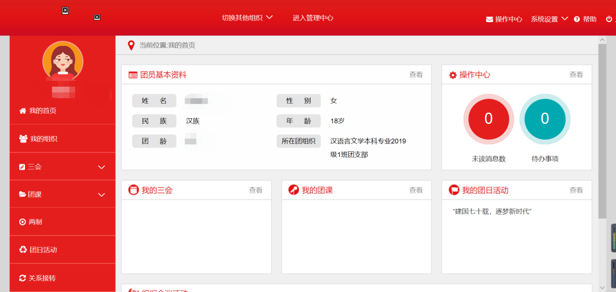This screenshot has width=616, height=292.
Task: Click 查看 in the 团员基本资料 panel
Action: pyautogui.click(x=416, y=74)
